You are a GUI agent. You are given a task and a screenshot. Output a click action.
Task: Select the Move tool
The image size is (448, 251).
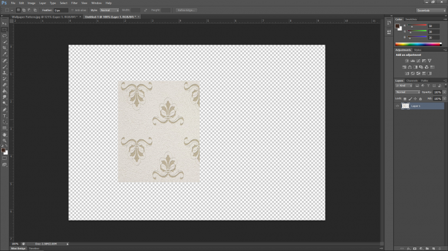pos(4,24)
